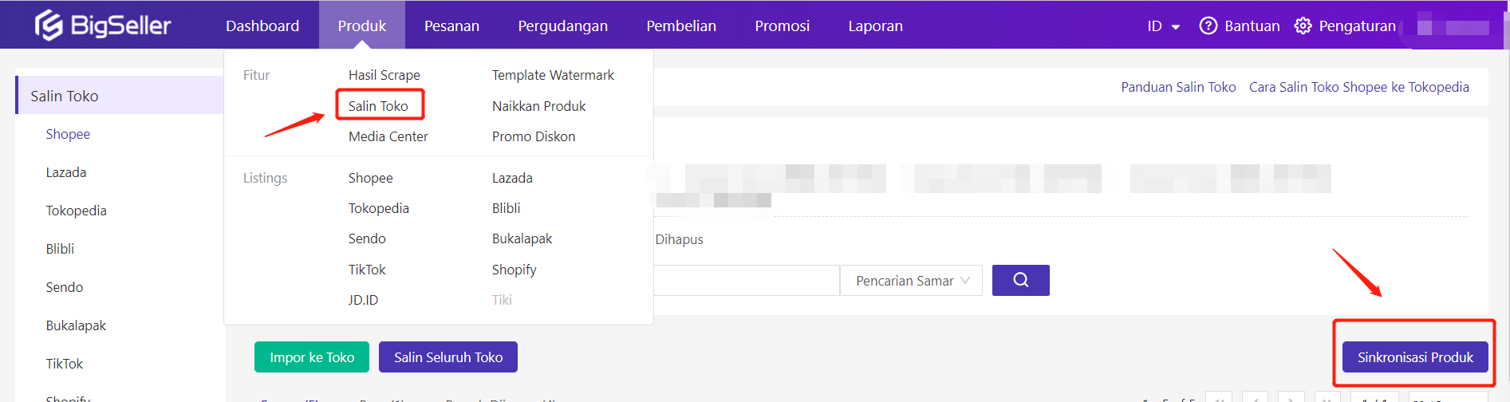This screenshot has height=402, width=1510.
Task: Click the Impor ke Toko button
Action: tap(312, 357)
